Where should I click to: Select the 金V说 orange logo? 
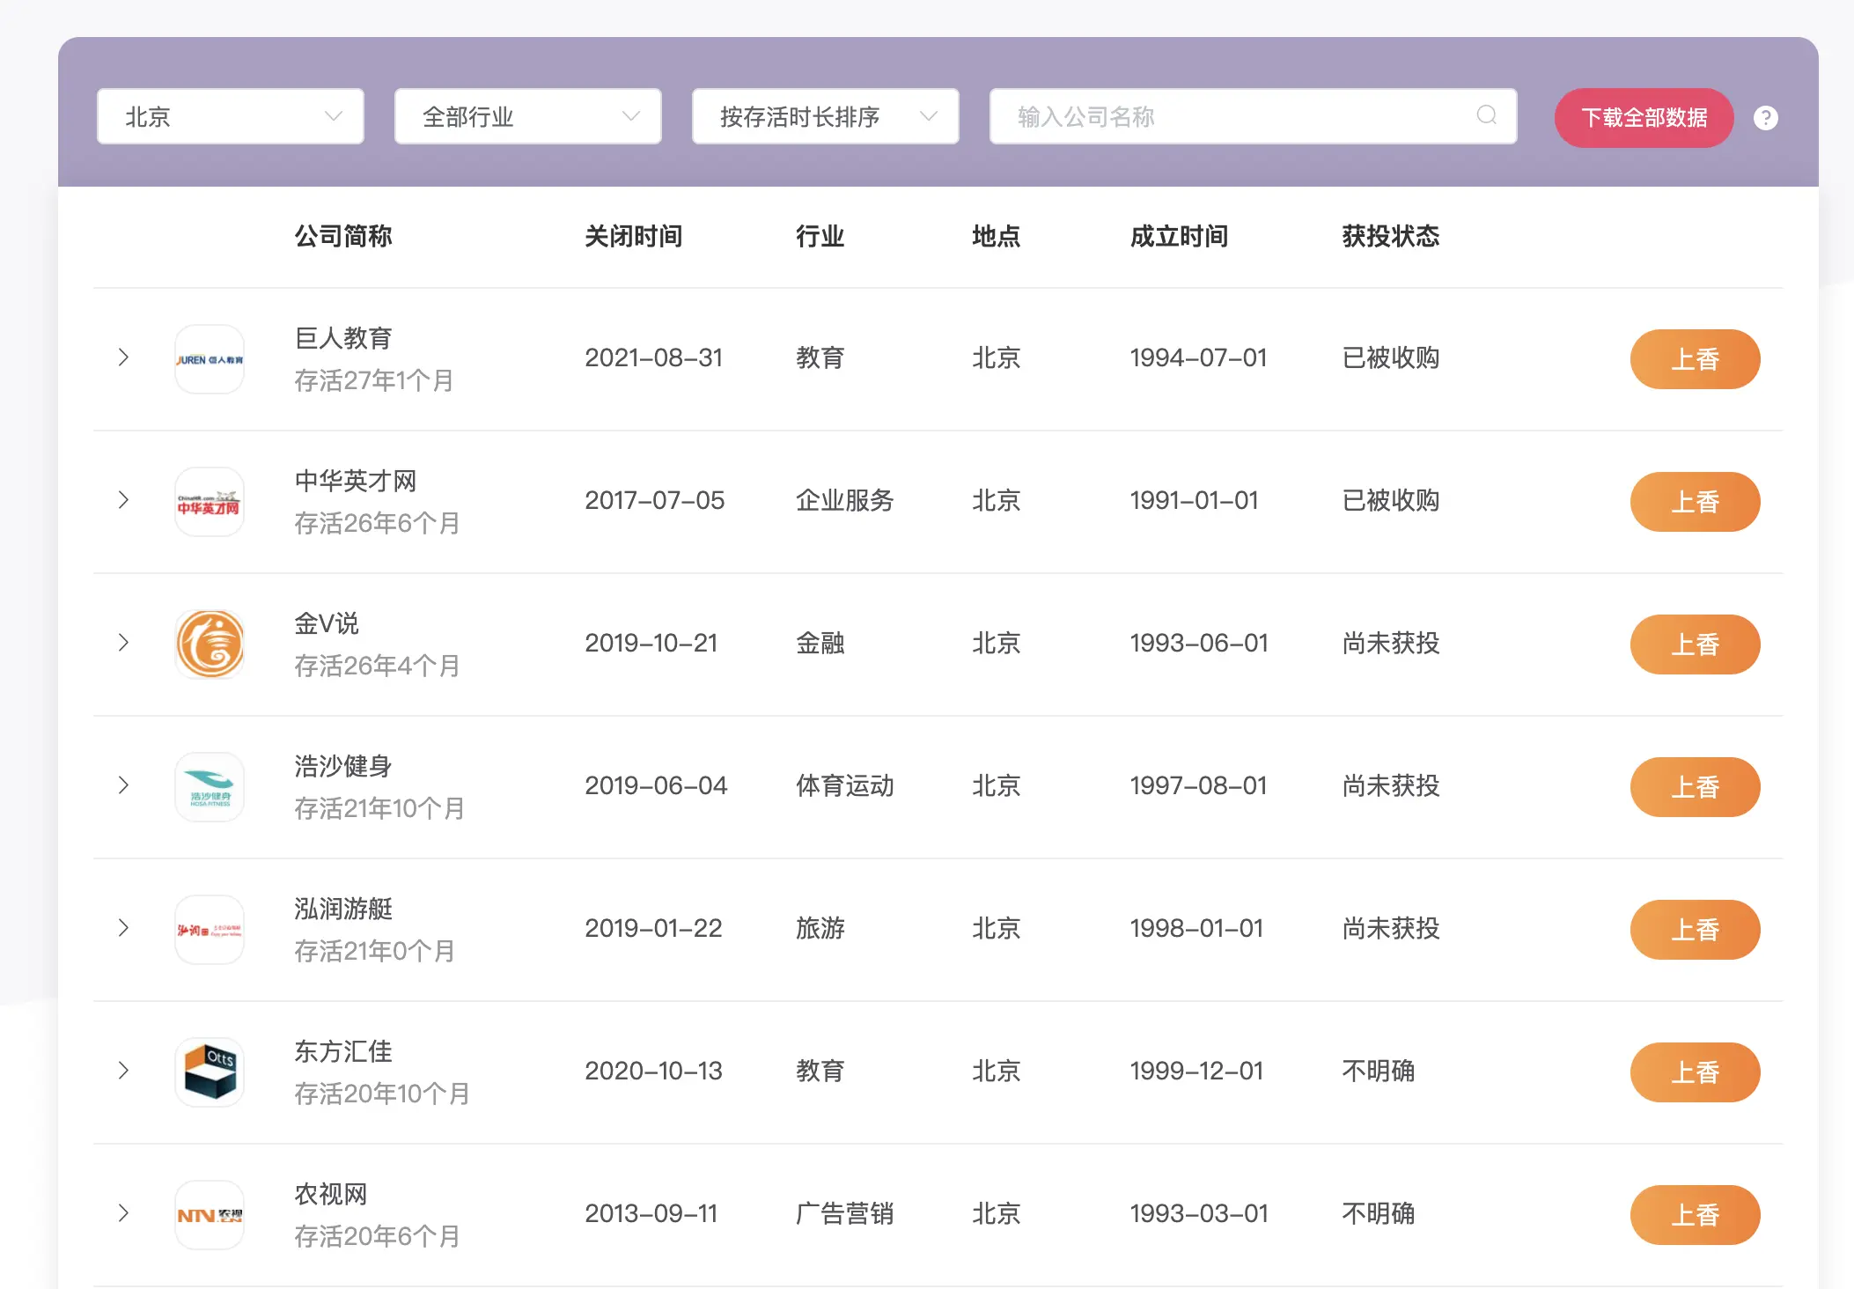(210, 644)
